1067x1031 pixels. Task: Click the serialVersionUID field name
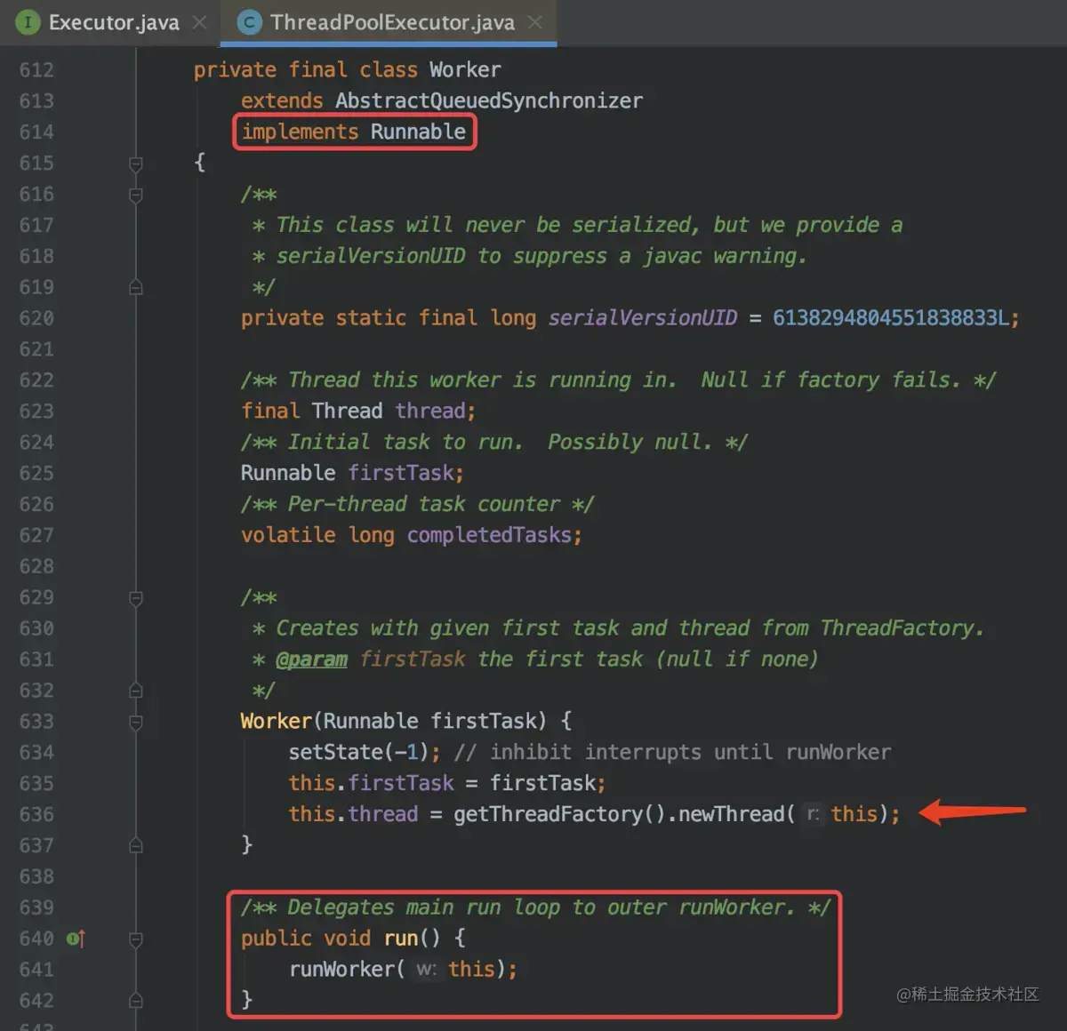643,318
